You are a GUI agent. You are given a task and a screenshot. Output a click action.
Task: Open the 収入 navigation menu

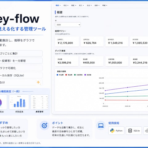(x=81, y=6)
